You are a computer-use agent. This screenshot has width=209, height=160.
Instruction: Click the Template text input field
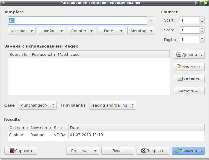pos(77,20)
